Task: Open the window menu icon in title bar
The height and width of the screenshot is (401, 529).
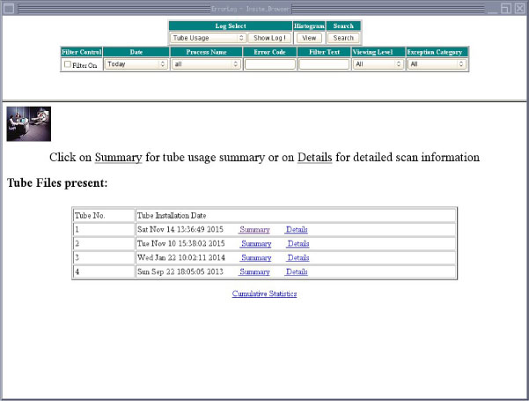Action: pyautogui.click(x=7, y=7)
